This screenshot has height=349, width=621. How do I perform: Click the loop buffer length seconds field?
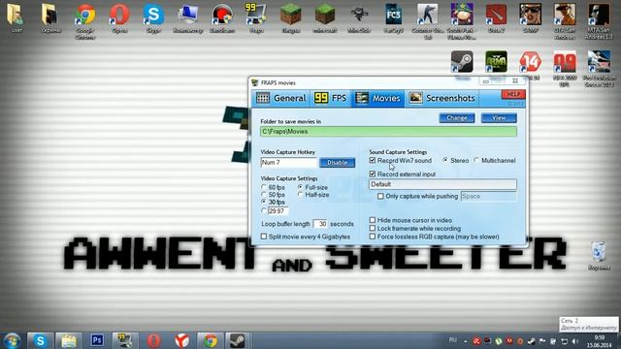[320, 224]
